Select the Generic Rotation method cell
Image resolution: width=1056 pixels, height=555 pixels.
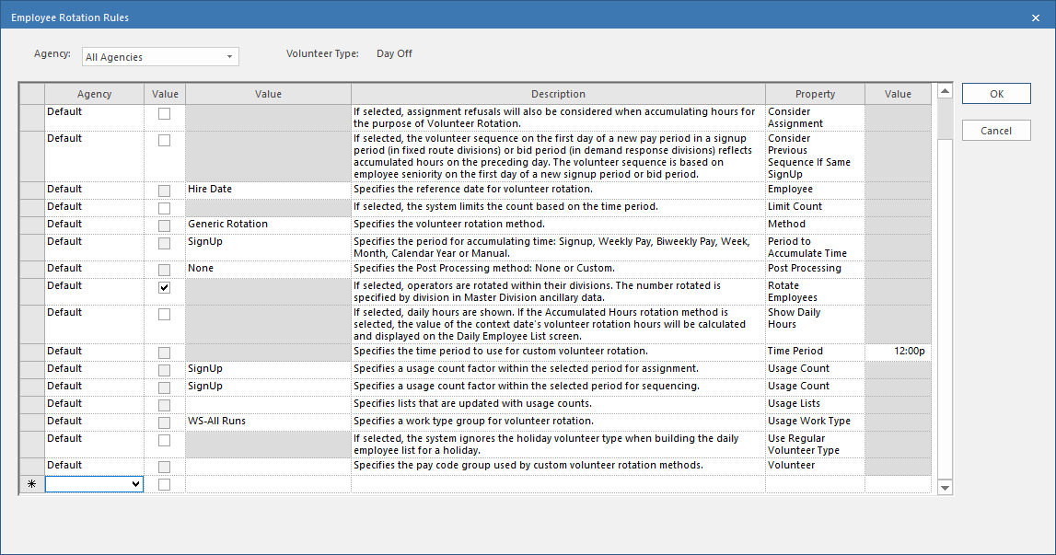pos(267,224)
